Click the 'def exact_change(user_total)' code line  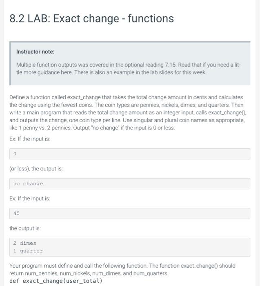[x=56, y=281]
